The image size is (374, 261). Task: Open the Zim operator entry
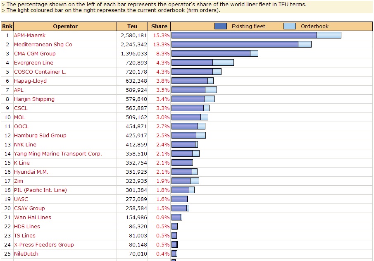coord(17,181)
